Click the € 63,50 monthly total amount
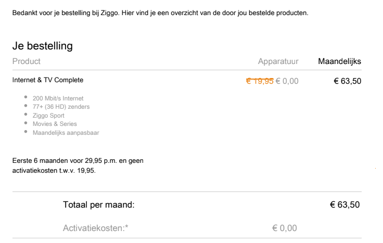Screen dimensions: 383x243 344,204
